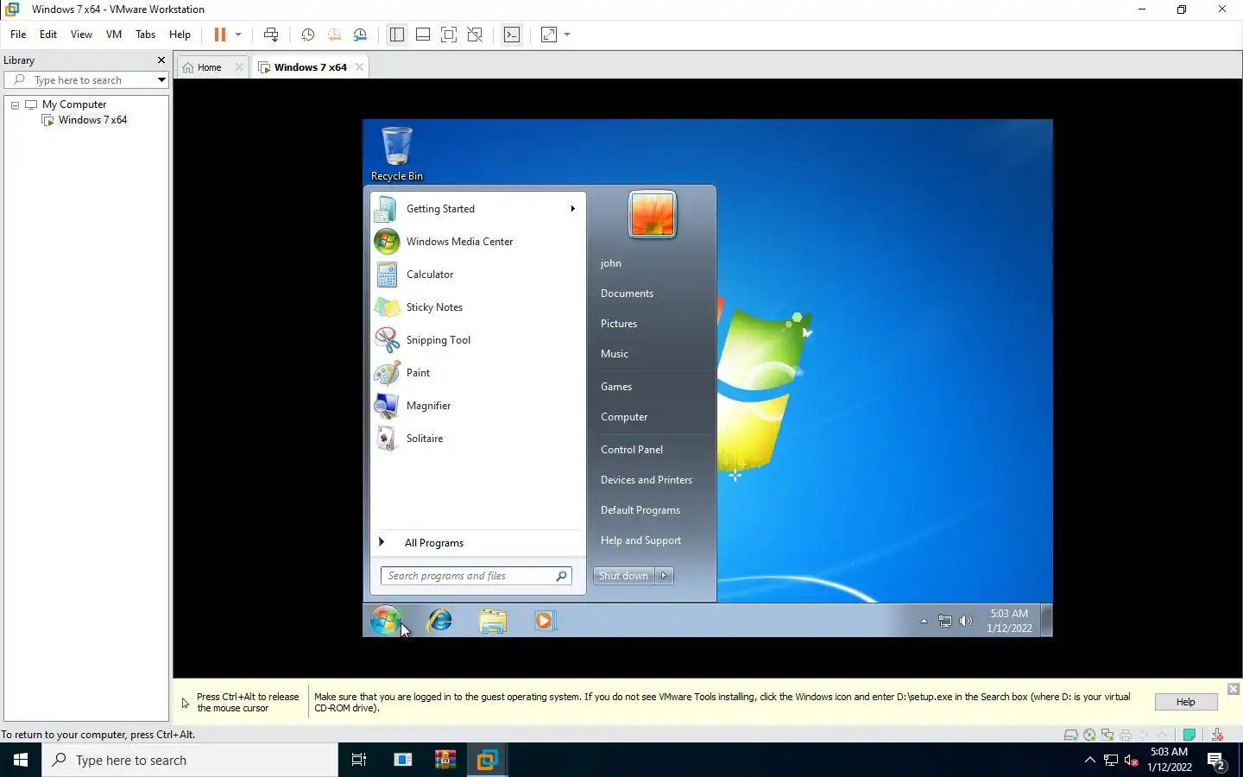The width and height of the screenshot is (1243, 777).
Task: Pause the virtual machine with the toolbar pause icon
Action: [219, 35]
